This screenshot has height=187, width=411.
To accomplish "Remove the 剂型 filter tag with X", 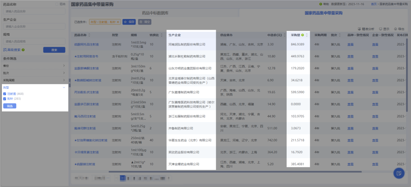I will [118, 22].
